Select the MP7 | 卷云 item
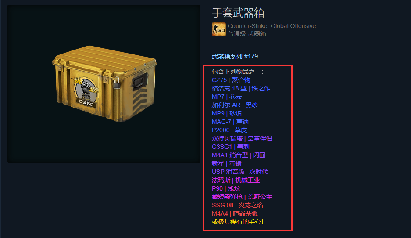 coord(227,97)
